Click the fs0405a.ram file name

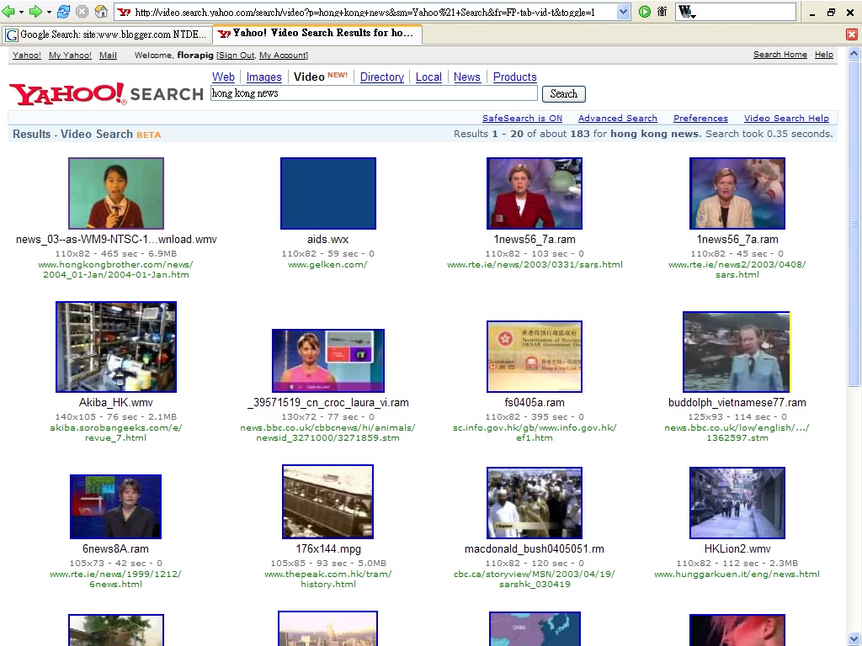[535, 403]
